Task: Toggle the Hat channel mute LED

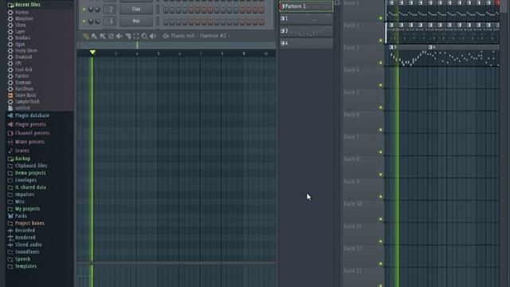Action: pyautogui.click(x=84, y=22)
